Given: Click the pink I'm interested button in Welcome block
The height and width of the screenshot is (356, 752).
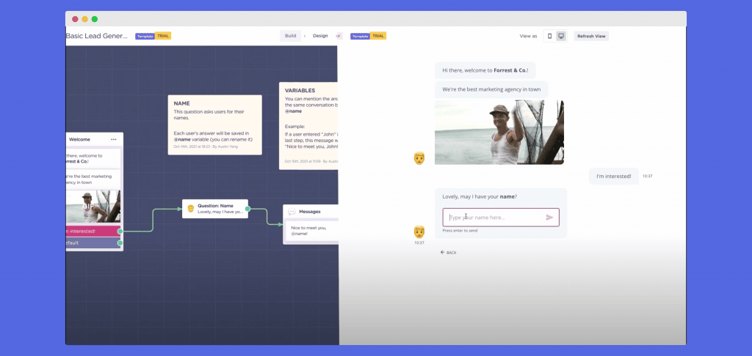Looking at the screenshot, I should point(93,231).
